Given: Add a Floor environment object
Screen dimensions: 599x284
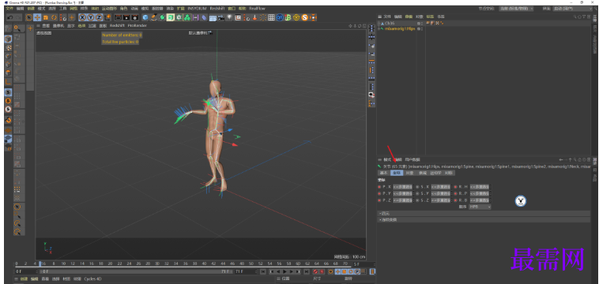Looking at the screenshot, I should [x=213, y=17].
